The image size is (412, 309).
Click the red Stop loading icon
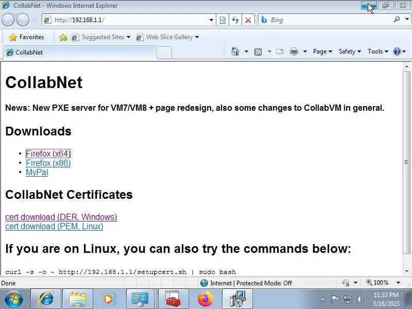point(248,20)
